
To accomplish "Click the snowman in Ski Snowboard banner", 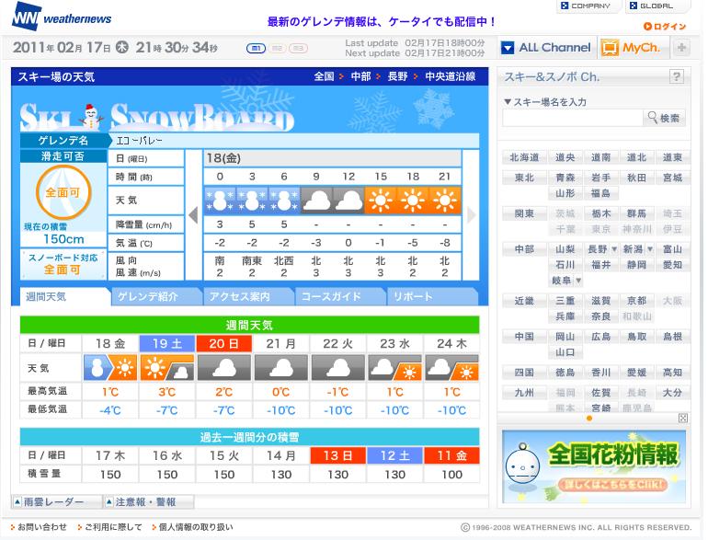I will coord(91,116).
